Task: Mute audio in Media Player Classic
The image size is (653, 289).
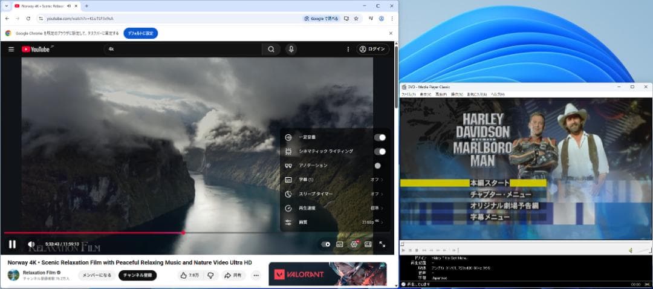Action: pos(631,250)
